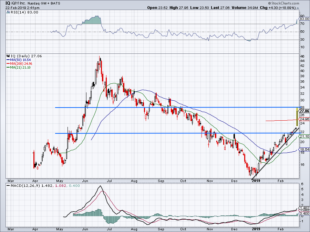Click the 18.54 MA50 price tag
This screenshot has height=232, width=310.
click(x=304, y=149)
